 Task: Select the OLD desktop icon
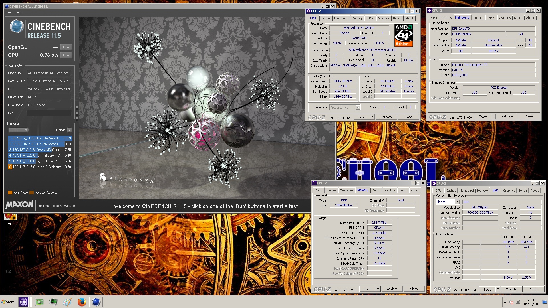11,220
